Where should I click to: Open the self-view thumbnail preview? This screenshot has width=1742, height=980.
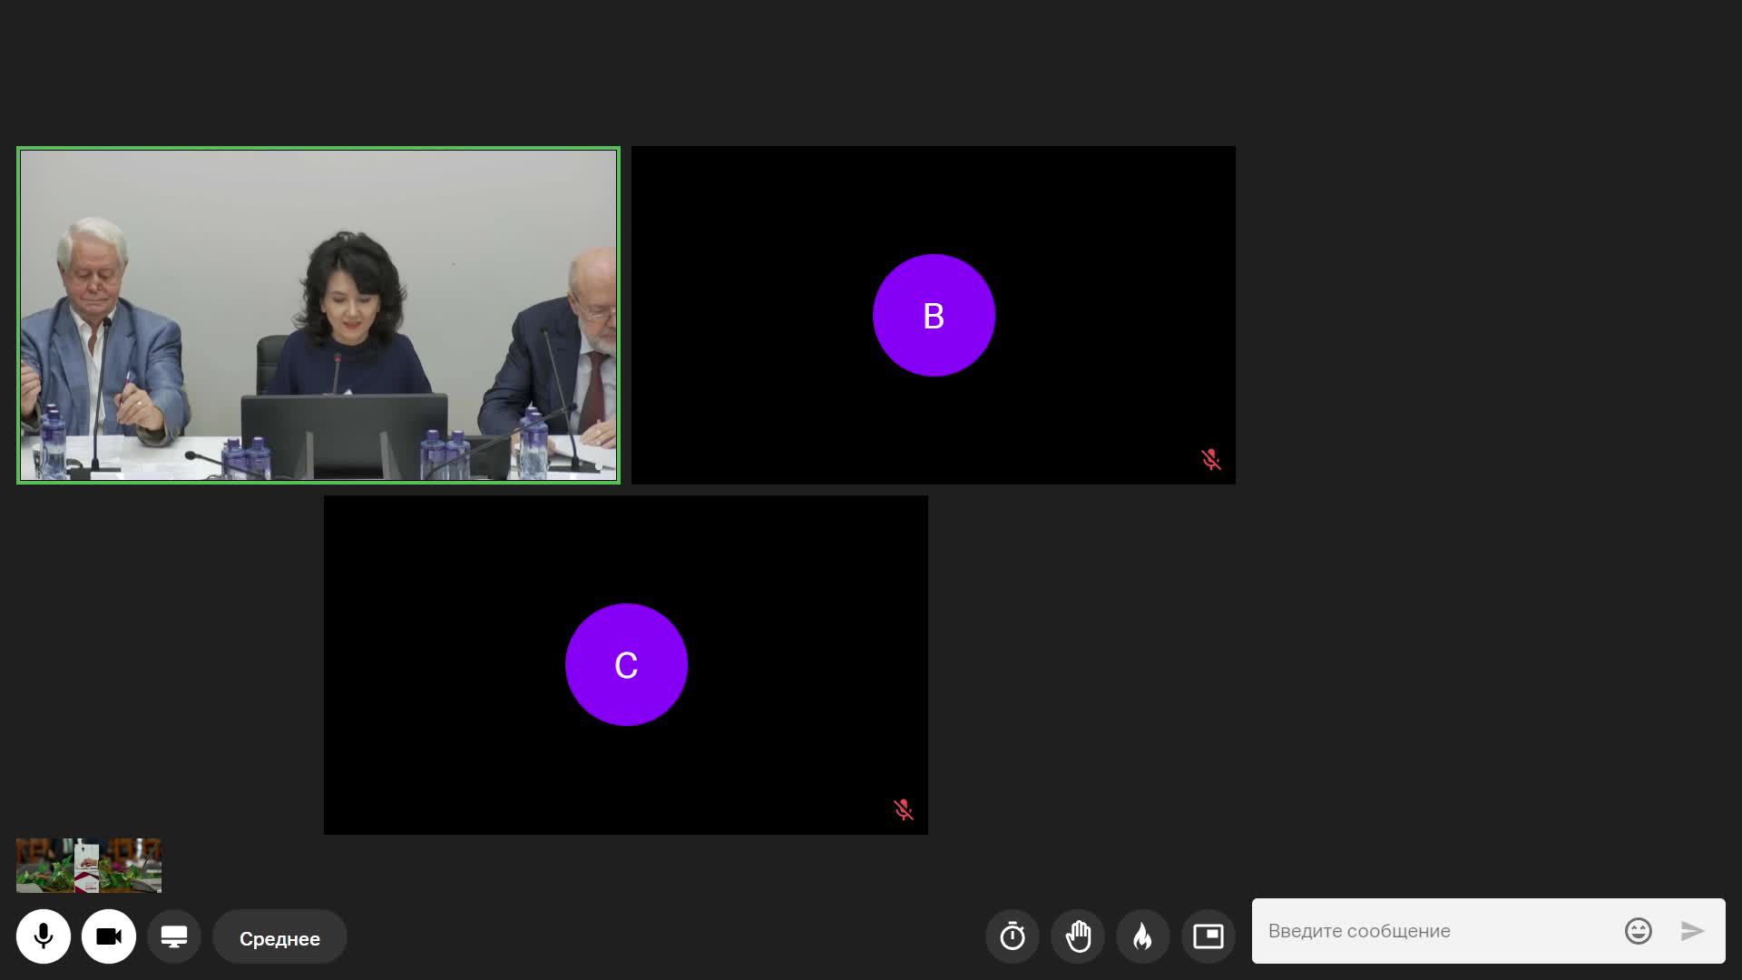pyautogui.click(x=89, y=866)
